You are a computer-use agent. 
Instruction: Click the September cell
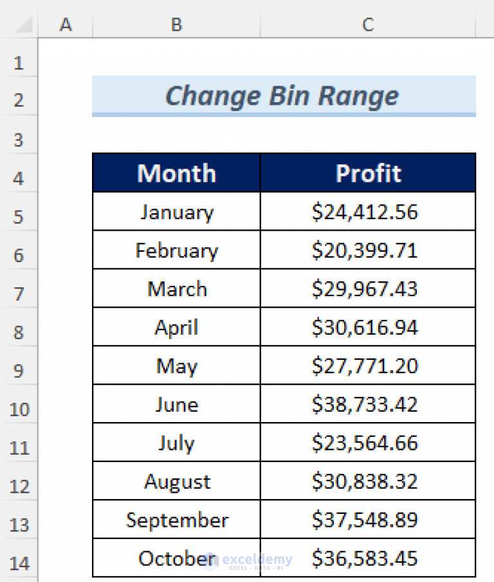pyautogui.click(x=176, y=520)
